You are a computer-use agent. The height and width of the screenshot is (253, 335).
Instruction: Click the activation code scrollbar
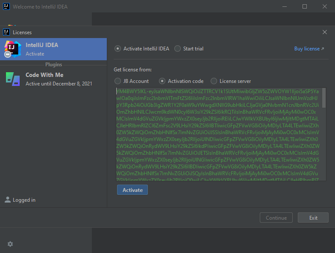coord(323,98)
